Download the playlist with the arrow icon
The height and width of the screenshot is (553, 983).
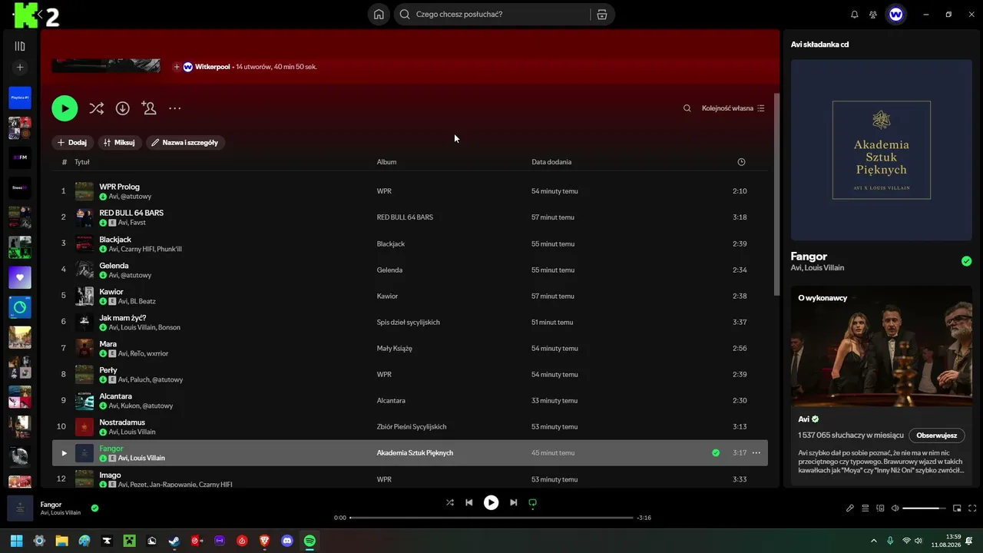[123, 108]
